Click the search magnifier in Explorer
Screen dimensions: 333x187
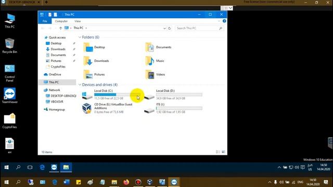click(221, 28)
